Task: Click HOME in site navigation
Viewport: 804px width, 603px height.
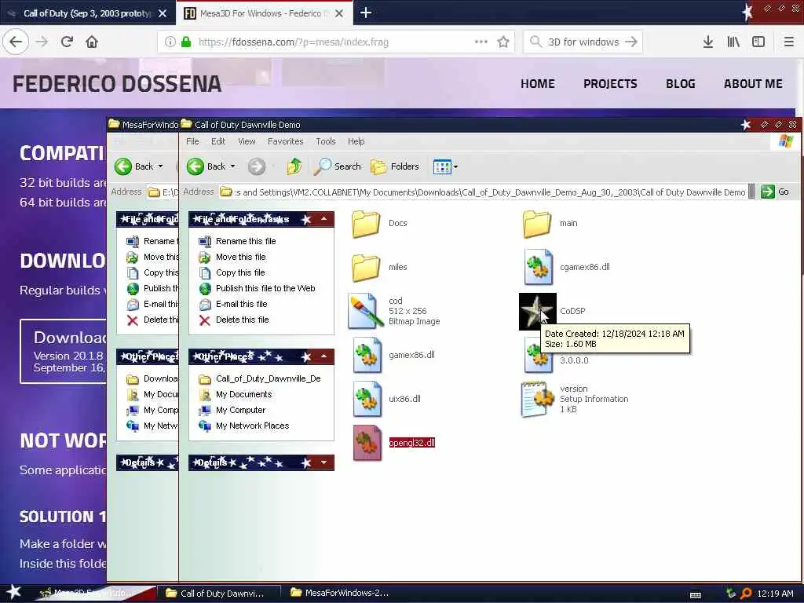Action: [538, 83]
